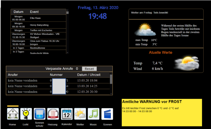Click the forecast description text about Regen
The image size is (211, 129).
(x=180, y=31)
